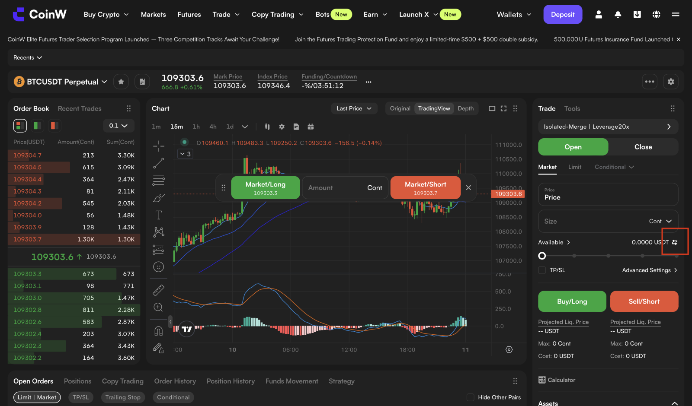692x406 pixels.
Task: Click the quick order Amount field
Action: 345,188
